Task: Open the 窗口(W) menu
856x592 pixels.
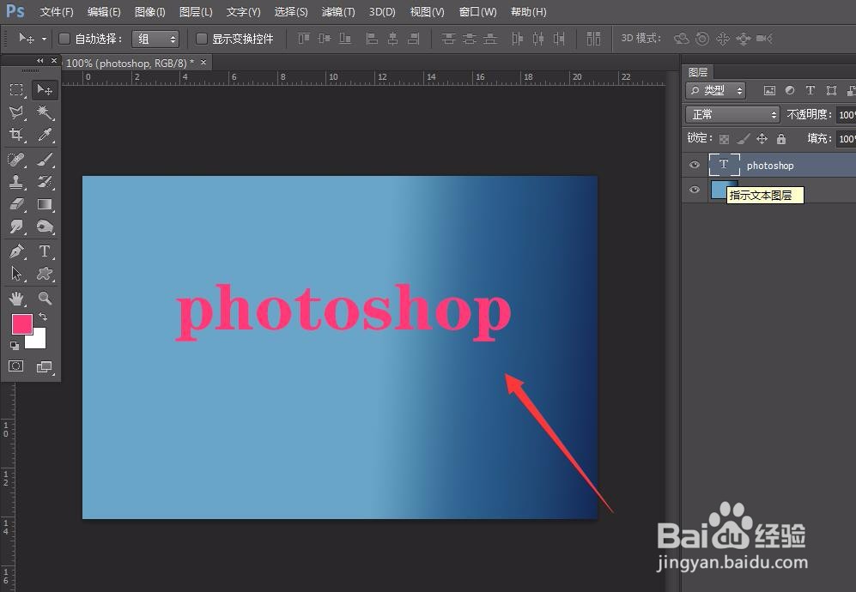Action: click(478, 11)
